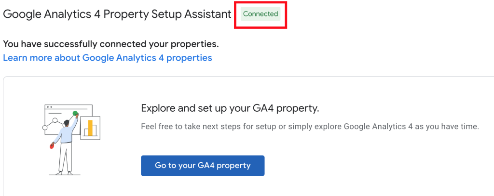Click the small grey bar in the chart illustration
The height and width of the screenshot is (196, 494).
[x=86, y=132]
